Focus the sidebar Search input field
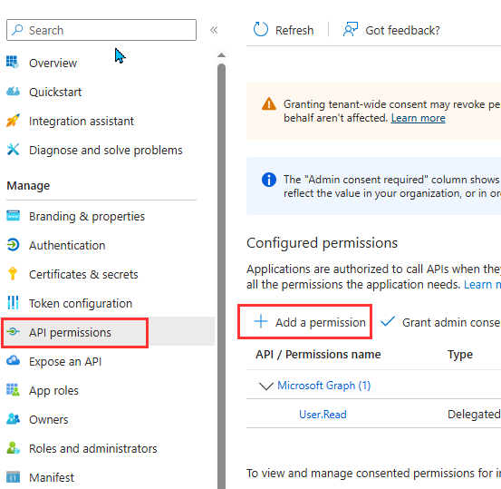This screenshot has height=489, width=501. tap(101, 30)
